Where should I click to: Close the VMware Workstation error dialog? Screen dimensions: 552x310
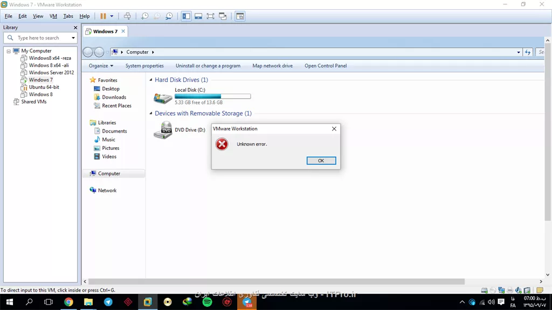click(x=334, y=129)
